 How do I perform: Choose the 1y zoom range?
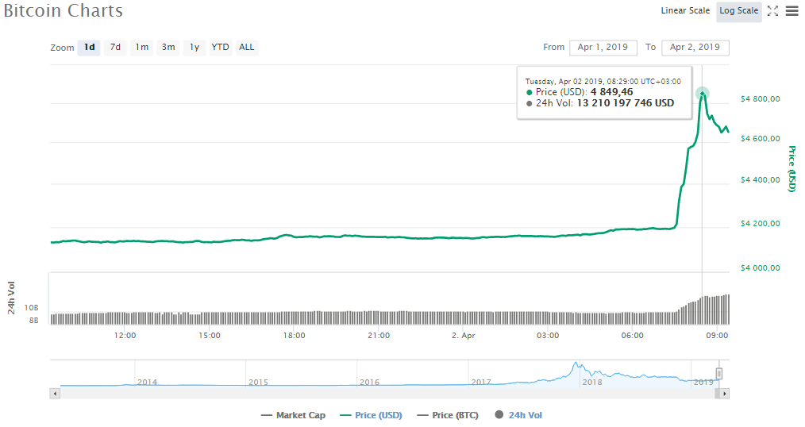tap(194, 48)
